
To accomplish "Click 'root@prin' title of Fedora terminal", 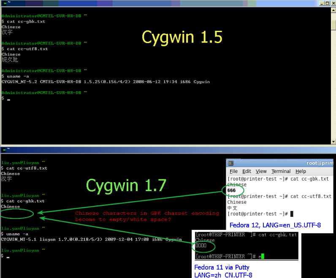I will click(x=320, y=163).
